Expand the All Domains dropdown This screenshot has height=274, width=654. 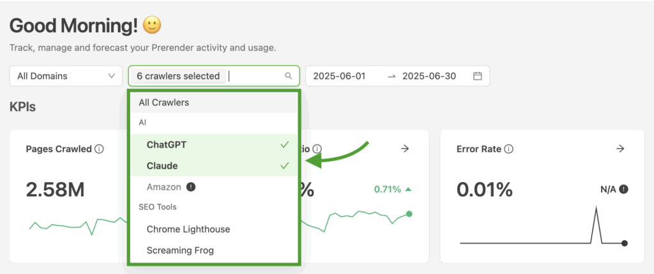click(x=66, y=76)
